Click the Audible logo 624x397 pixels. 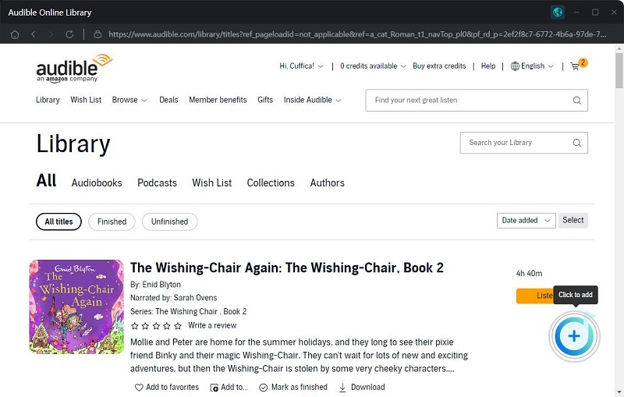74,68
